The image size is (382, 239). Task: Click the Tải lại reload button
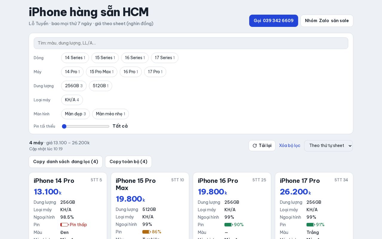click(262, 145)
